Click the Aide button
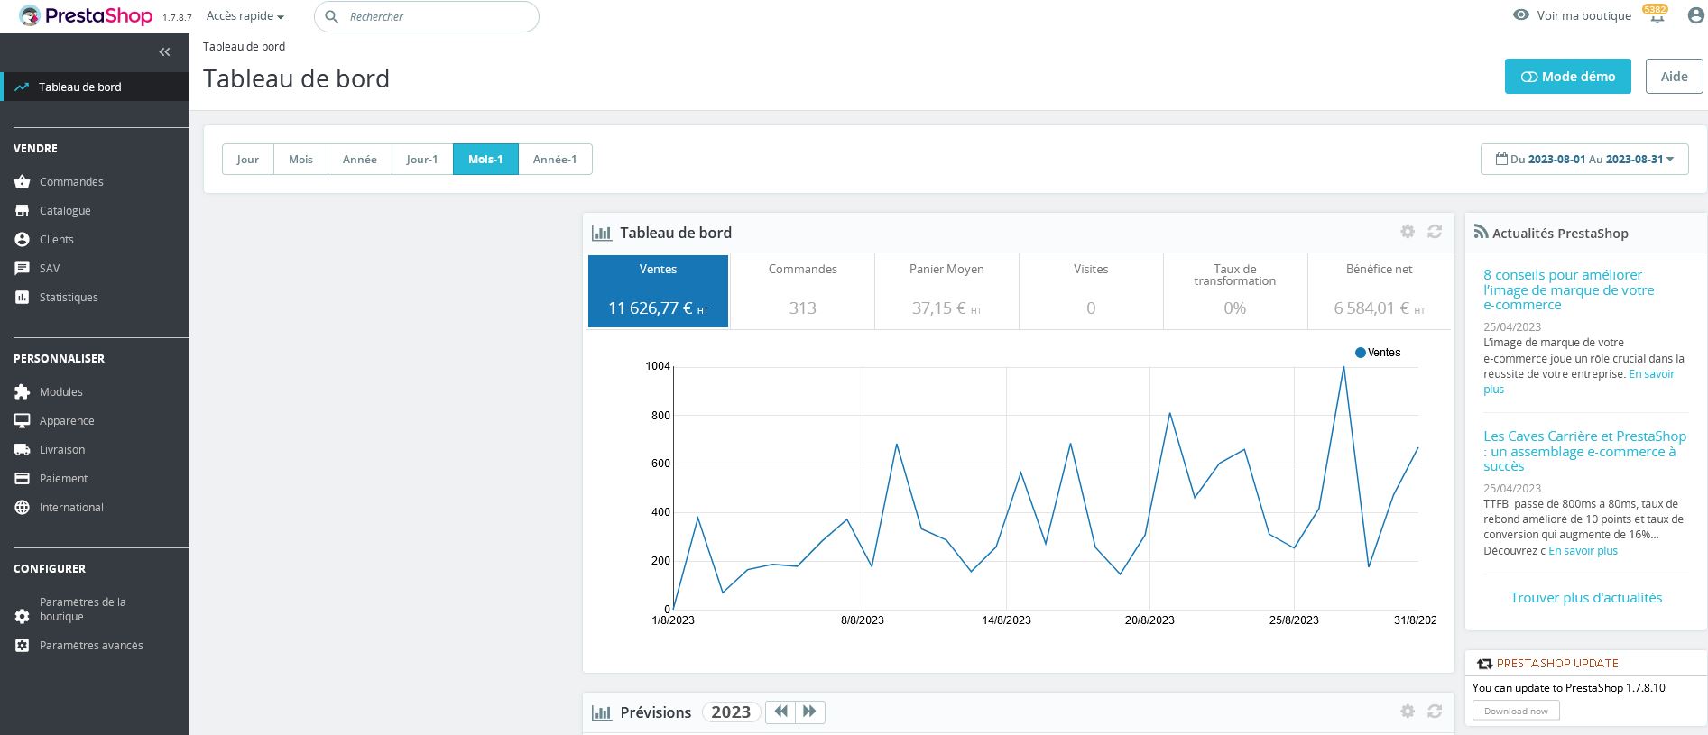Viewport: 1708px width, 735px height. pos(1675,77)
